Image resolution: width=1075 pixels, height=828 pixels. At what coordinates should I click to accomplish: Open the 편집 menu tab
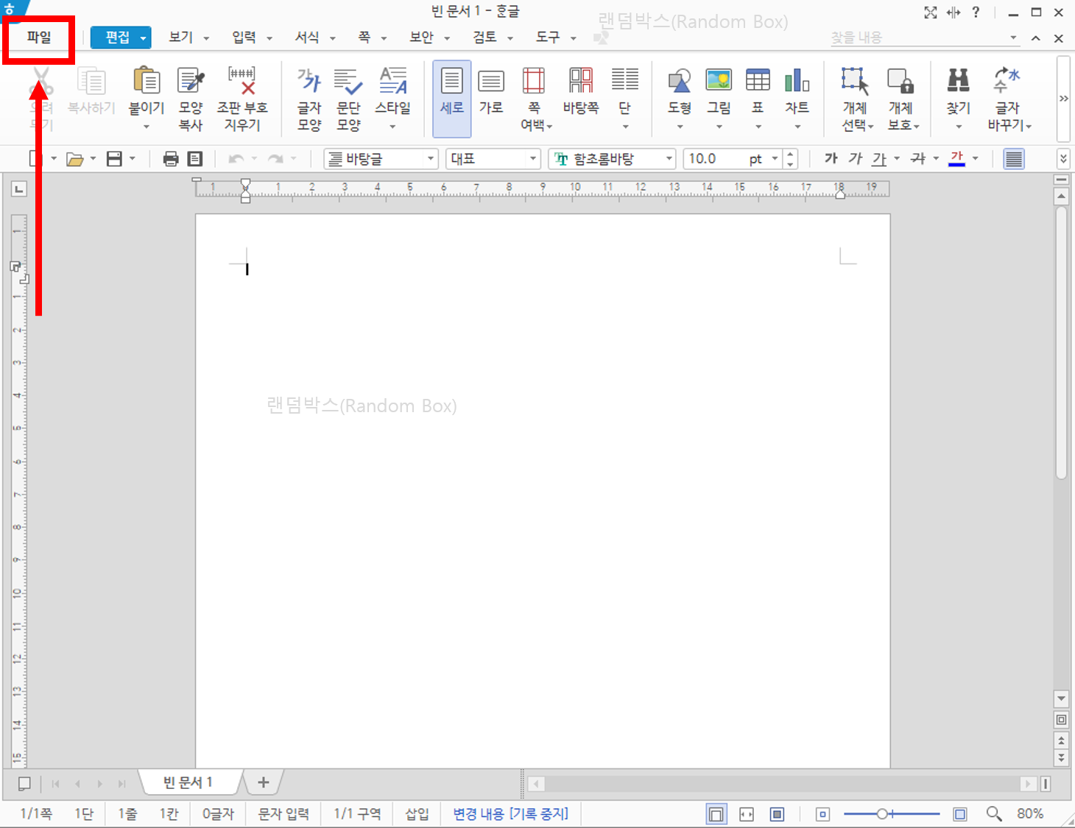(x=121, y=38)
